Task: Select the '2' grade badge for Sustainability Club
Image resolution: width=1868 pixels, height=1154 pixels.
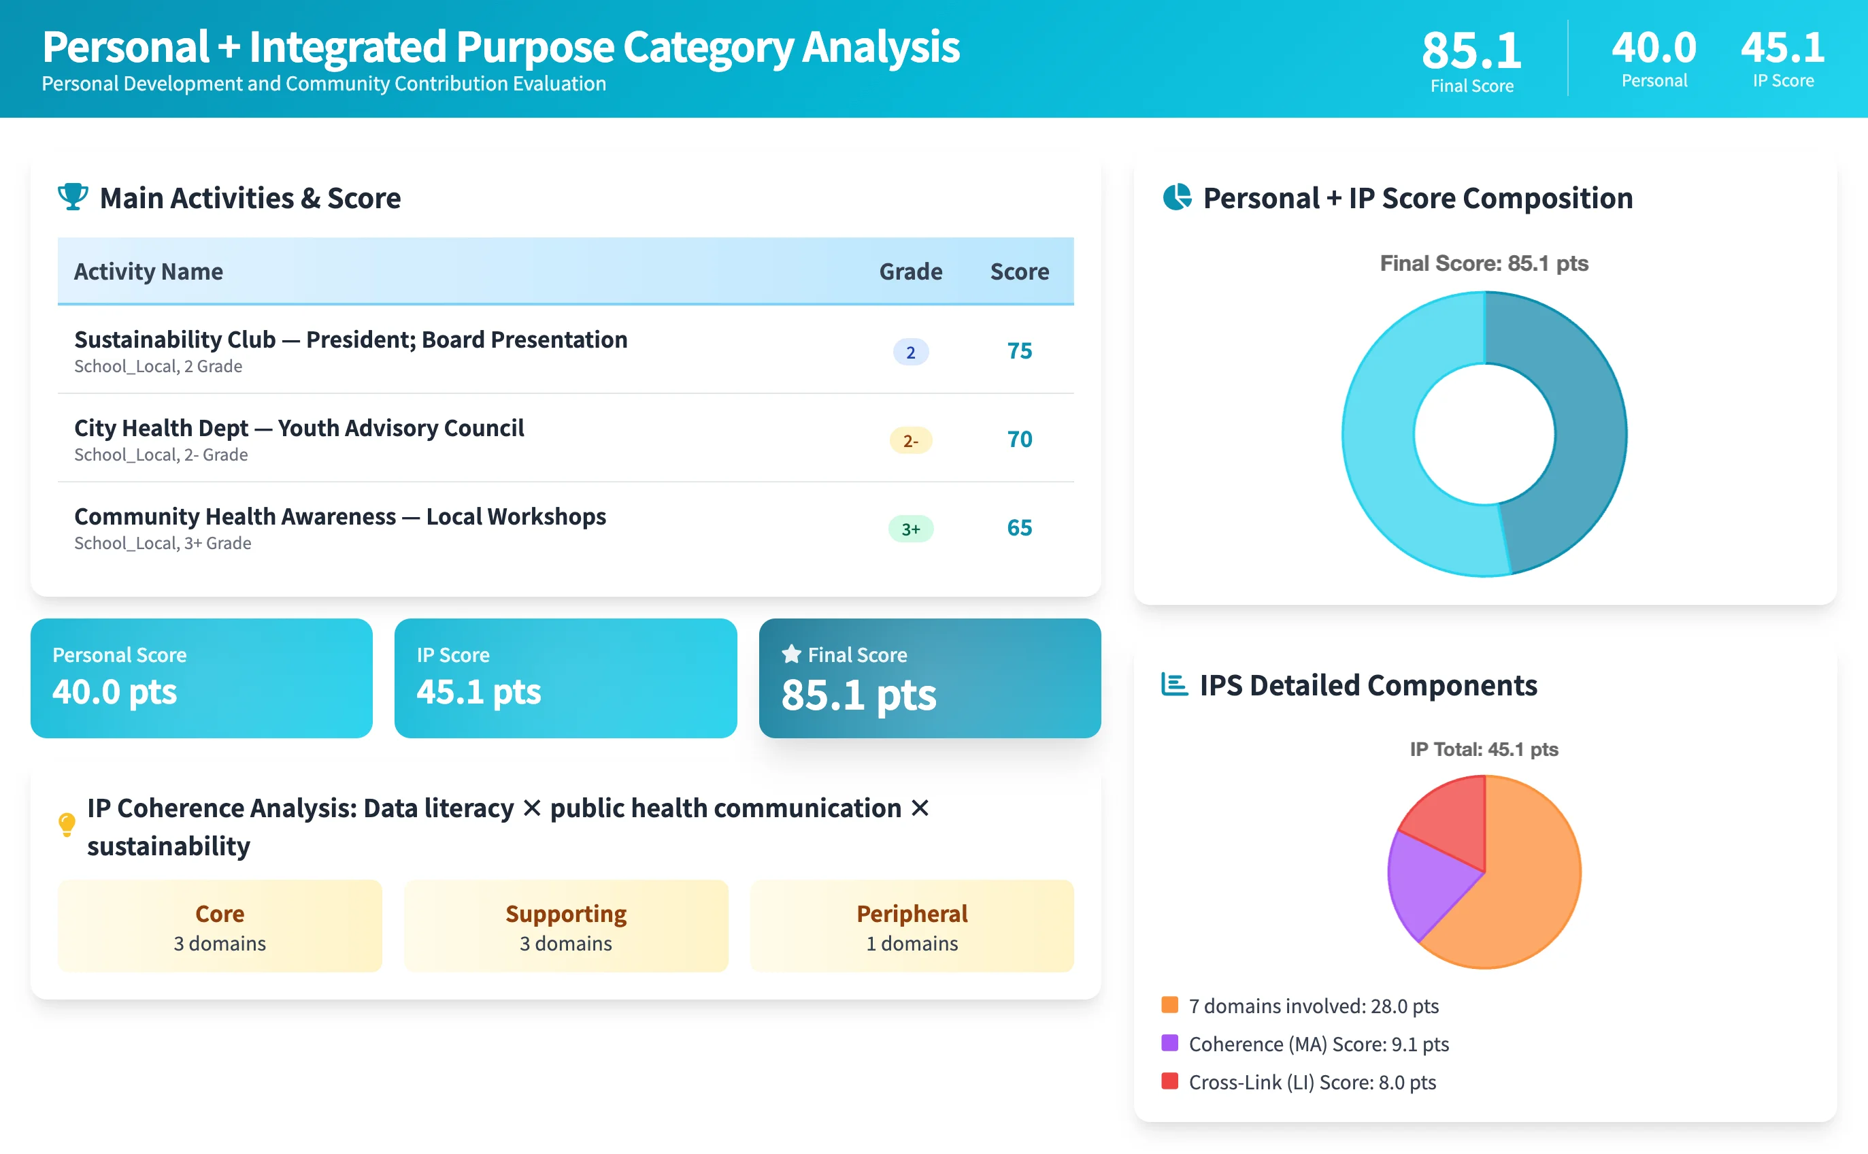Action: (x=910, y=352)
